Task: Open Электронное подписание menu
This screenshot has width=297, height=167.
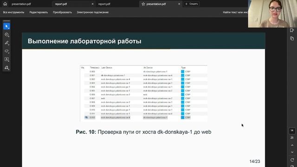Action: coord(93,13)
